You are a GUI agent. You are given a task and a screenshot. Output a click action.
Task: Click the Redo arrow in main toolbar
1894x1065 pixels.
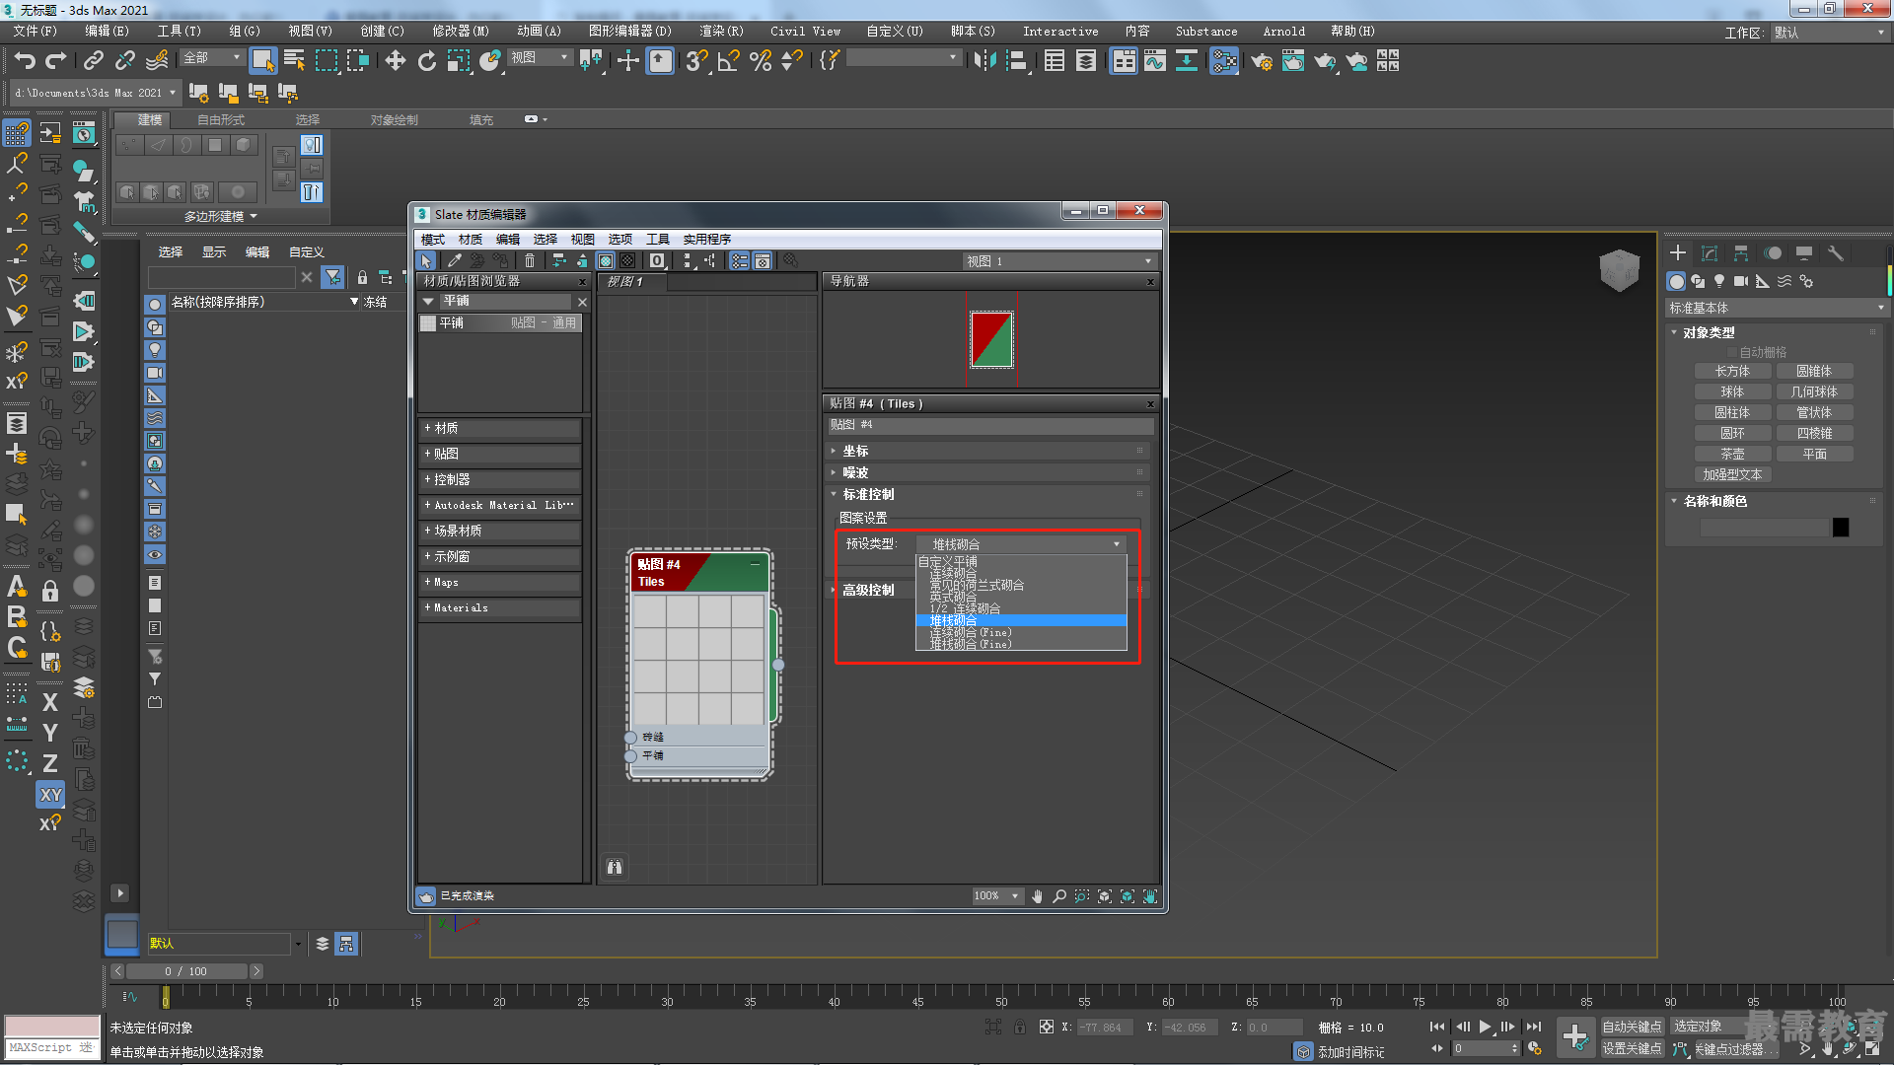56,61
